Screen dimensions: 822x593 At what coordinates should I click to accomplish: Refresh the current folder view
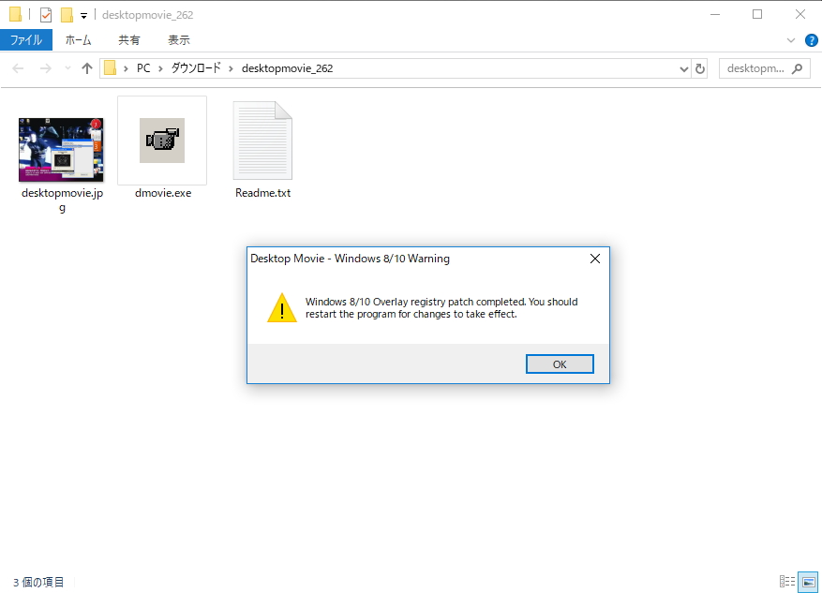coord(700,68)
